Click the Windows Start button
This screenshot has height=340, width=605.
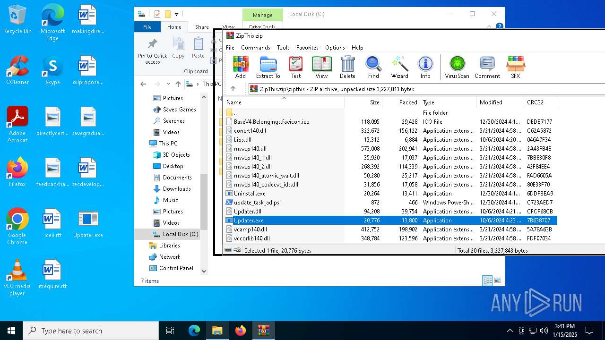pos(11,331)
